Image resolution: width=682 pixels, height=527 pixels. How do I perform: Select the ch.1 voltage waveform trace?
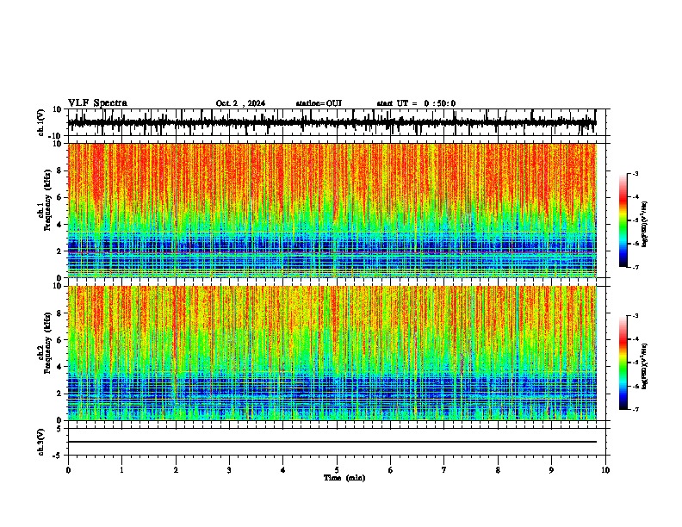pos(332,122)
